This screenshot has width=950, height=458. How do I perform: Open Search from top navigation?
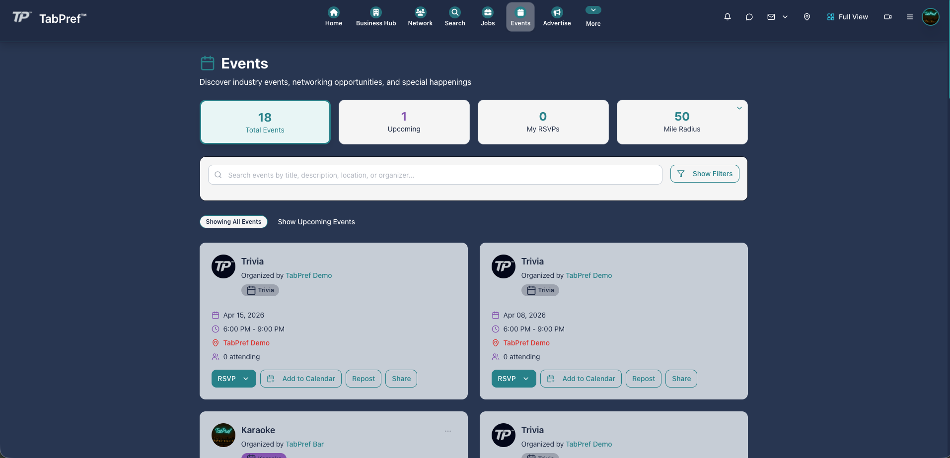point(455,17)
